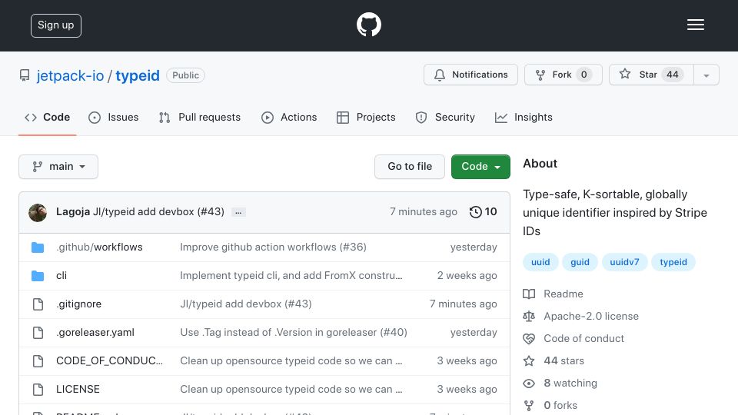Click the CODE_OF_CONDUCT file icon
The width and height of the screenshot is (738, 415).
tap(38, 361)
